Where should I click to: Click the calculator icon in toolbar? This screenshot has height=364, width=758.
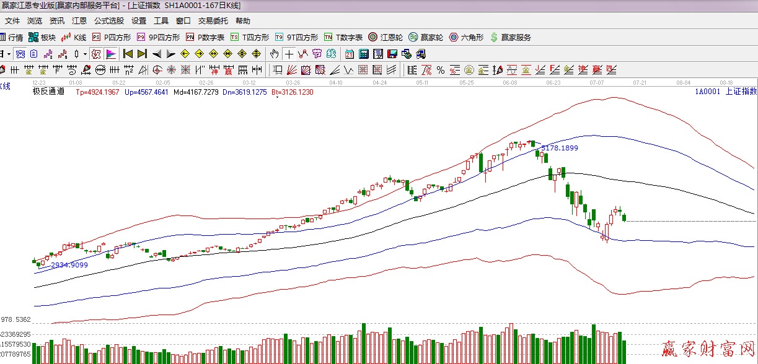click(x=364, y=53)
